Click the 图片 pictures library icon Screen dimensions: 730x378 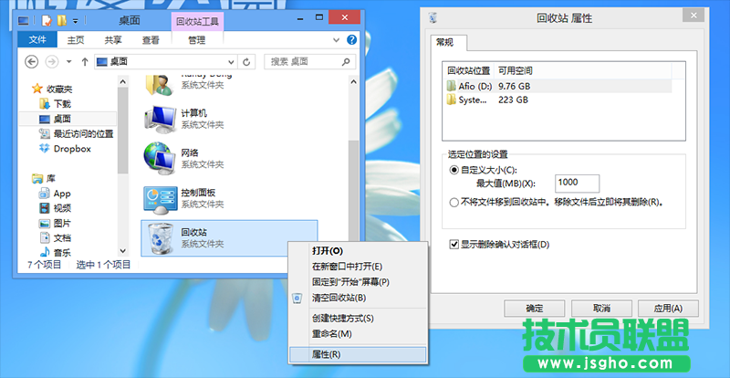[44, 224]
